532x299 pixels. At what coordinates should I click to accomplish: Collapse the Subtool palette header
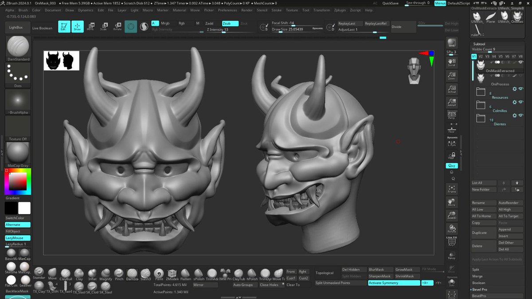pos(479,44)
